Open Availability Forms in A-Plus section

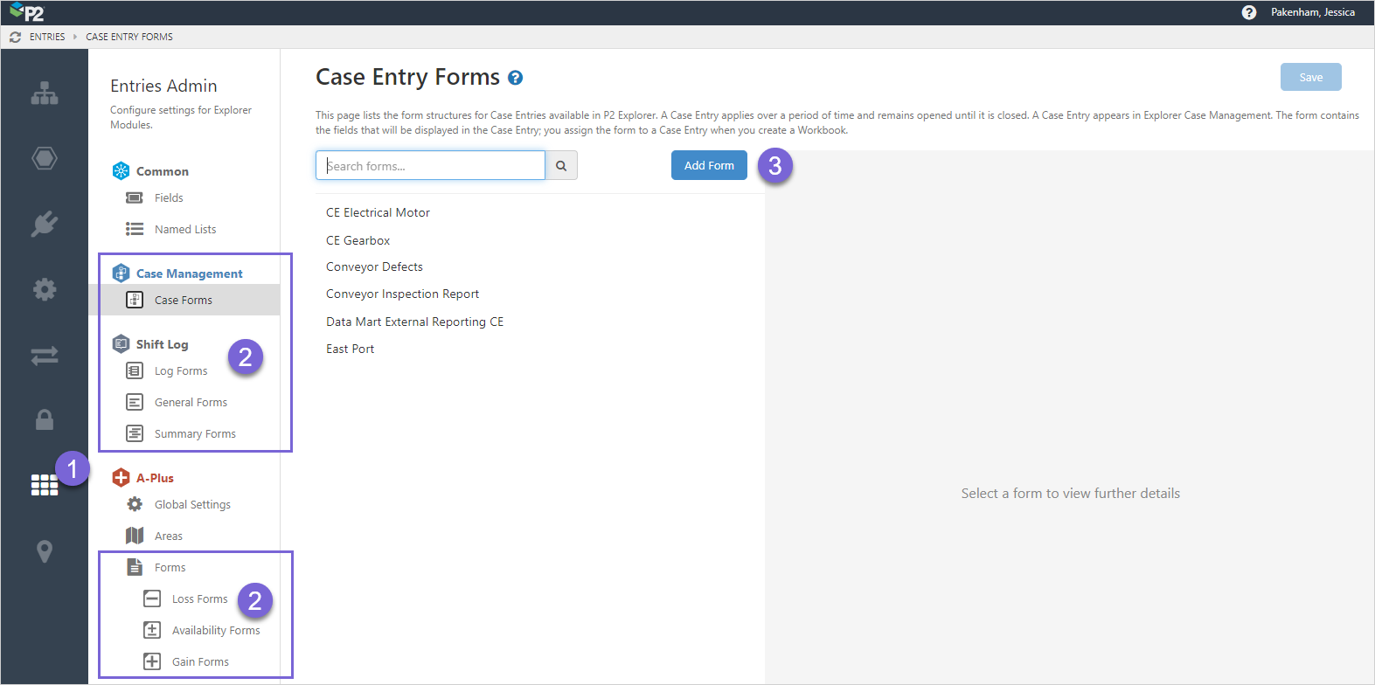pyautogui.click(x=216, y=630)
